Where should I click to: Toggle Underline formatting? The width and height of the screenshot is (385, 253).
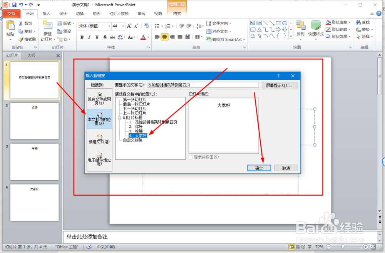click(x=97, y=37)
